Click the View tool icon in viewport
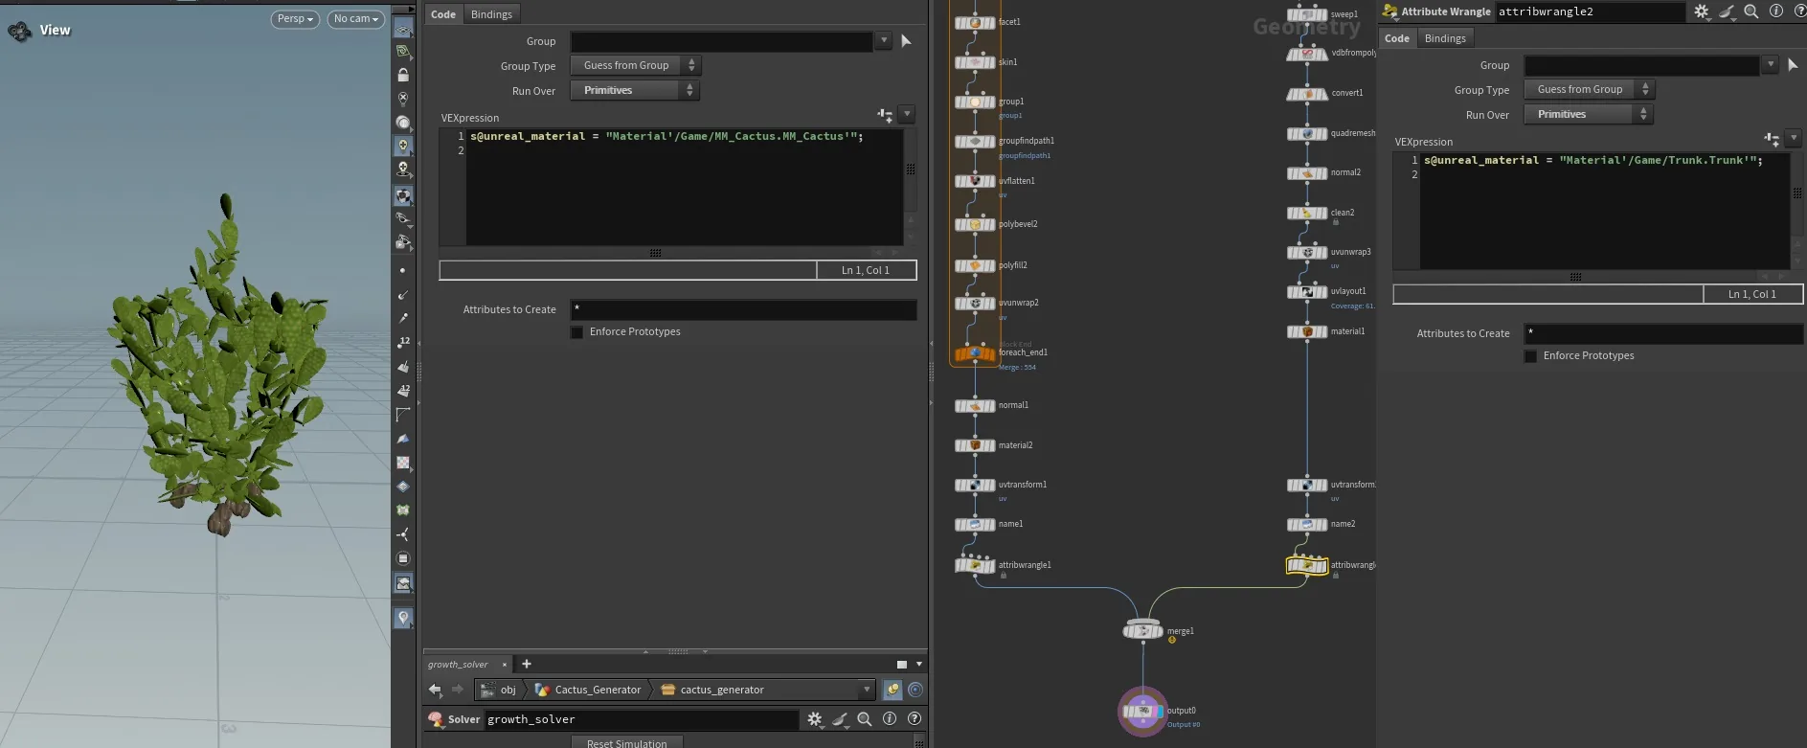1807x748 pixels. pos(19,32)
